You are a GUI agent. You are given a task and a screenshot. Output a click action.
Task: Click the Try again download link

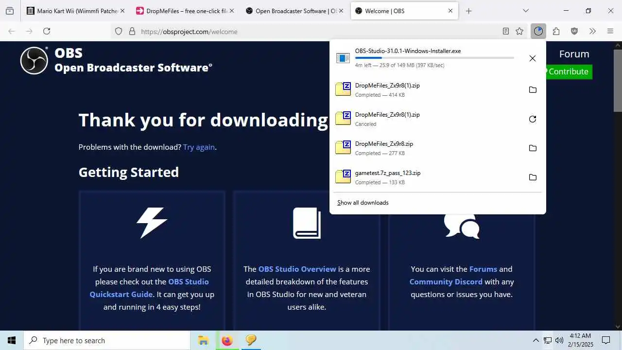[x=199, y=147]
